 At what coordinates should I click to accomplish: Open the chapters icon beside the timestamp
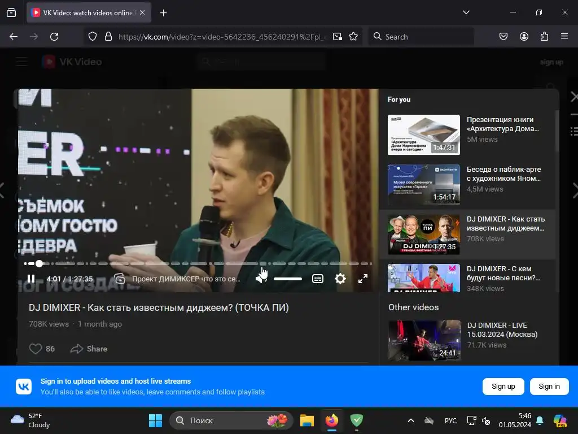tap(120, 279)
